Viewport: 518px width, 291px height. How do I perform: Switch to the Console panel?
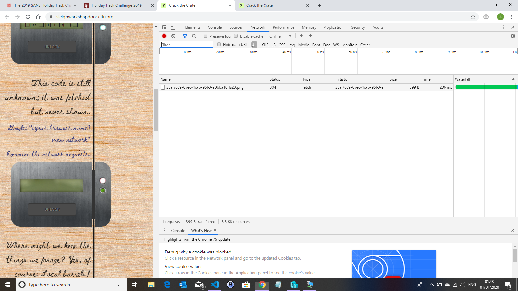215,27
